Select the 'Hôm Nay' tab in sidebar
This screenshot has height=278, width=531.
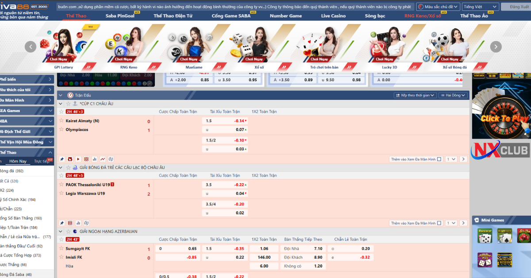click(18, 161)
